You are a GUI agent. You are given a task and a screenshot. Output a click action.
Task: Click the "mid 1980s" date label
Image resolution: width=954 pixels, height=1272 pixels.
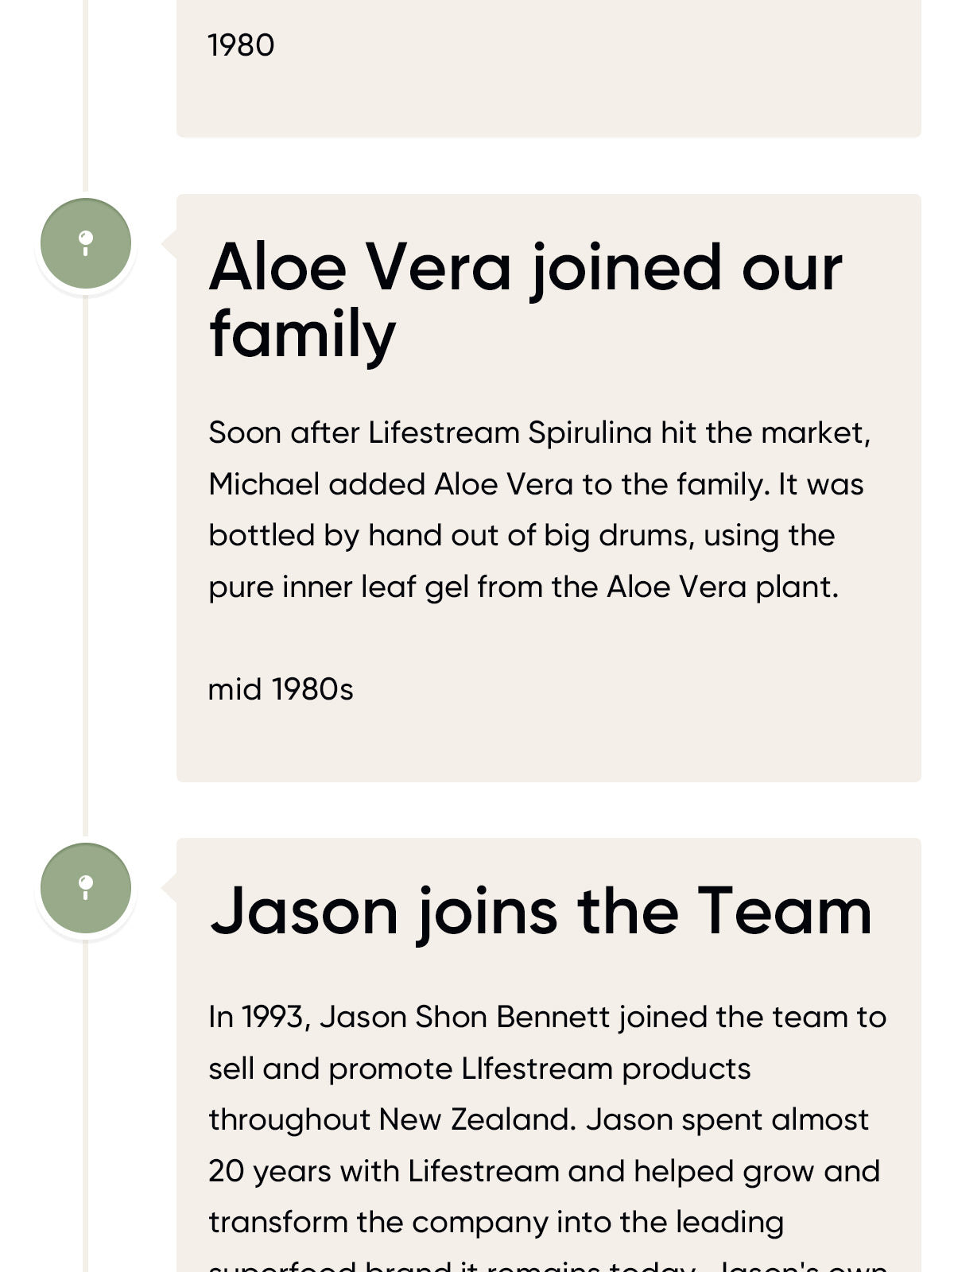[281, 689]
